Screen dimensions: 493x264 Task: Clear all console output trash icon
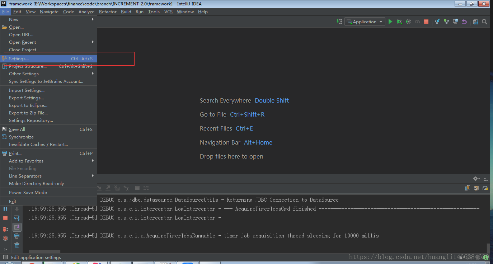(x=17, y=245)
